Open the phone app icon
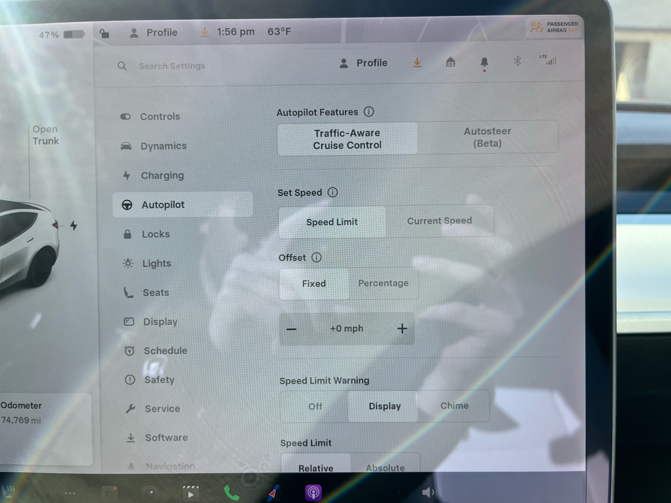The height and width of the screenshot is (503, 671). (x=231, y=493)
